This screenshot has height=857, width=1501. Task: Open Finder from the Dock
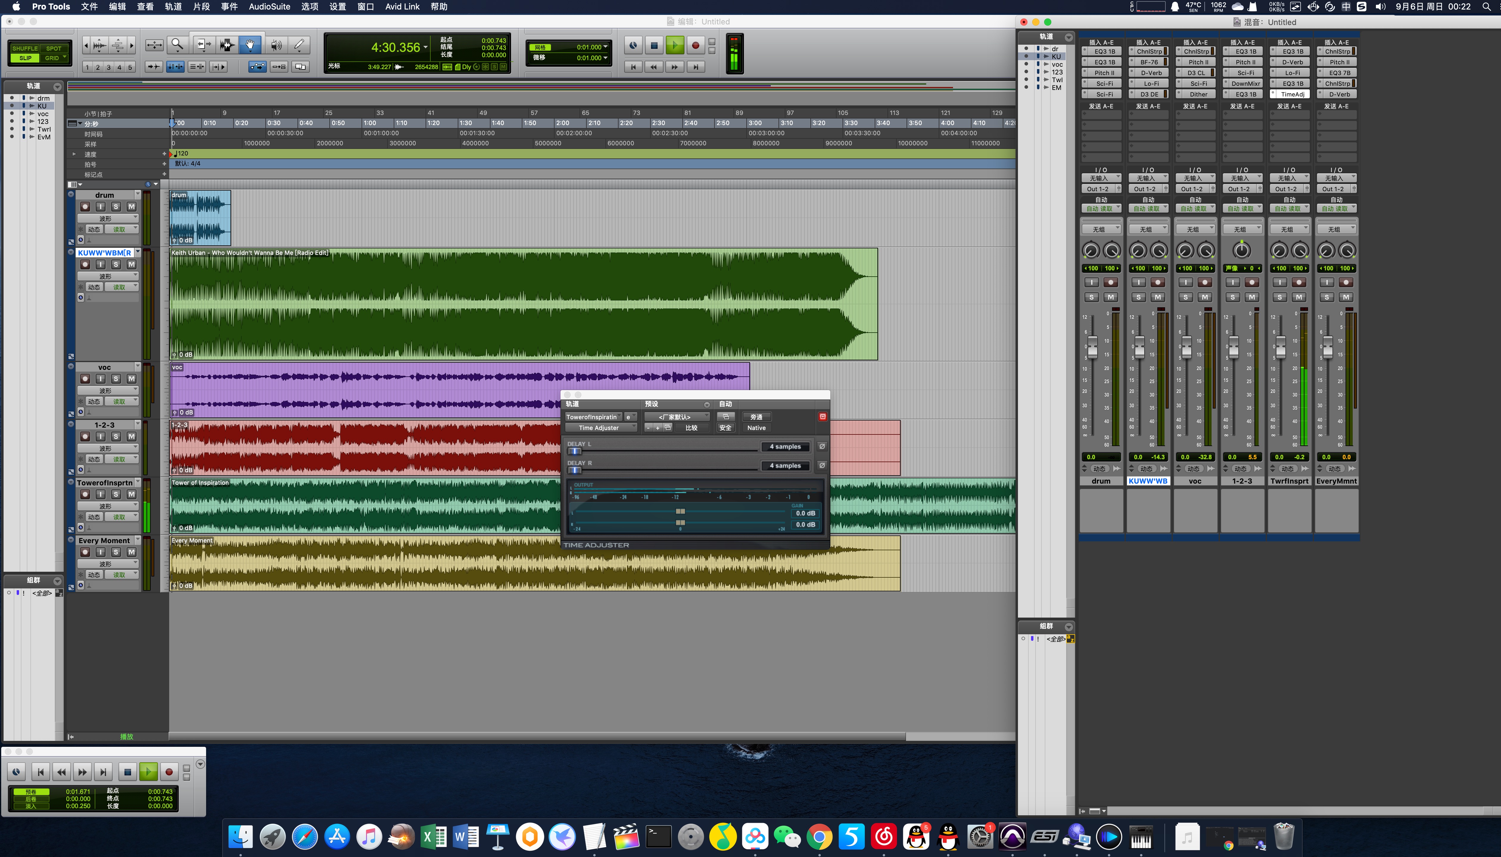click(x=240, y=836)
